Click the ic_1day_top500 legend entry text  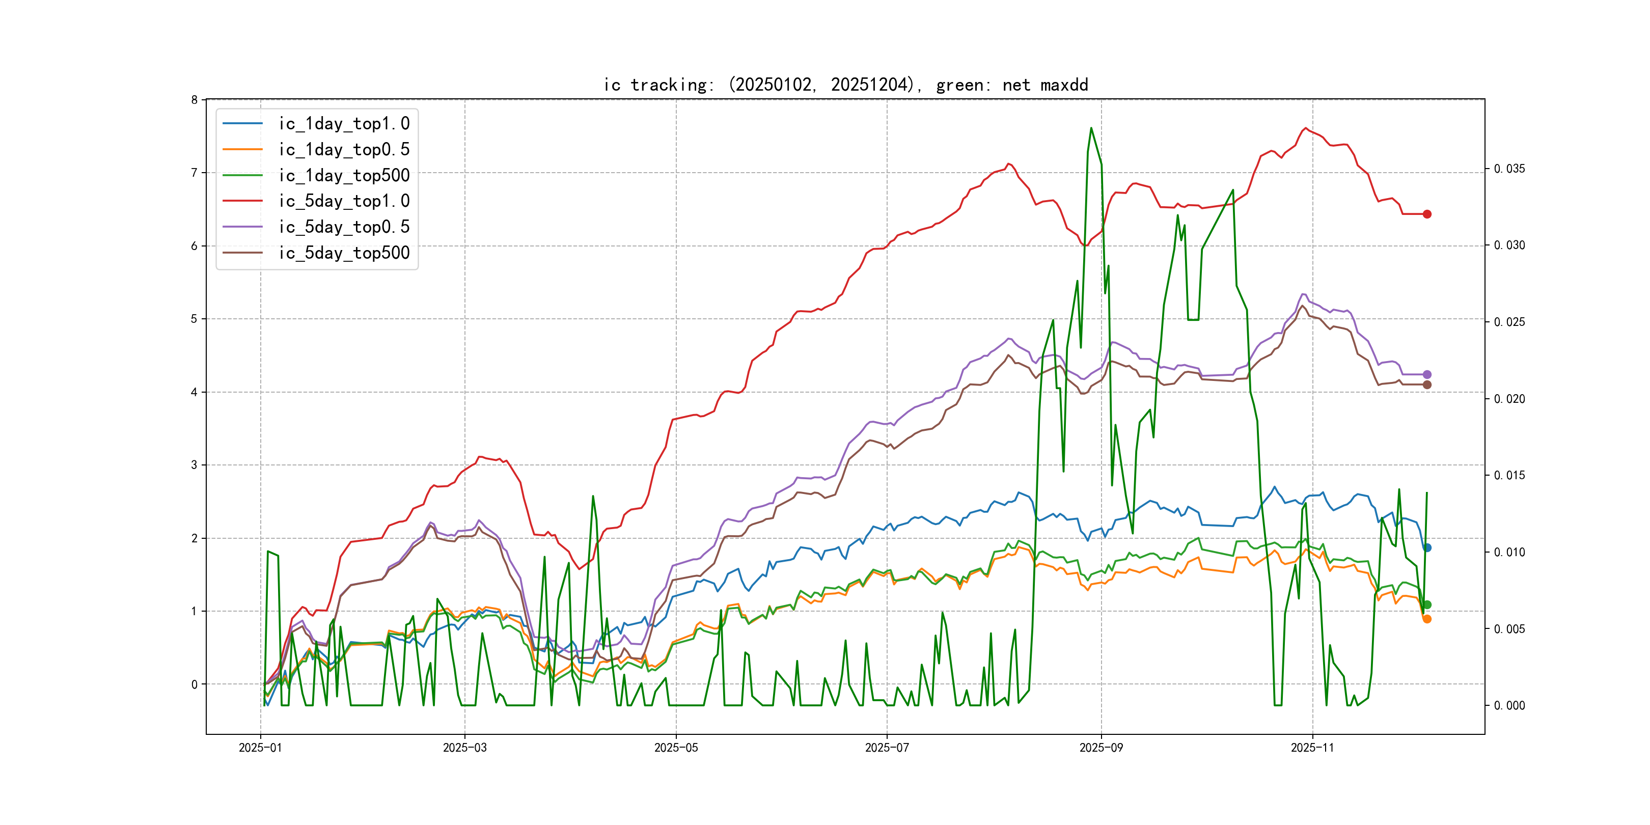pos(344,176)
